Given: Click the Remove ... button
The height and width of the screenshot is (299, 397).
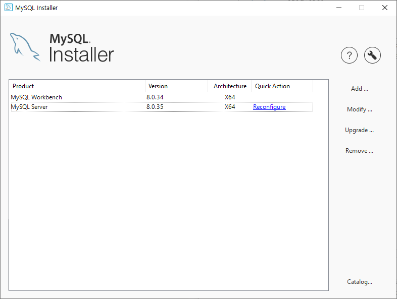Looking at the screenshot, I should pos(359,151).
